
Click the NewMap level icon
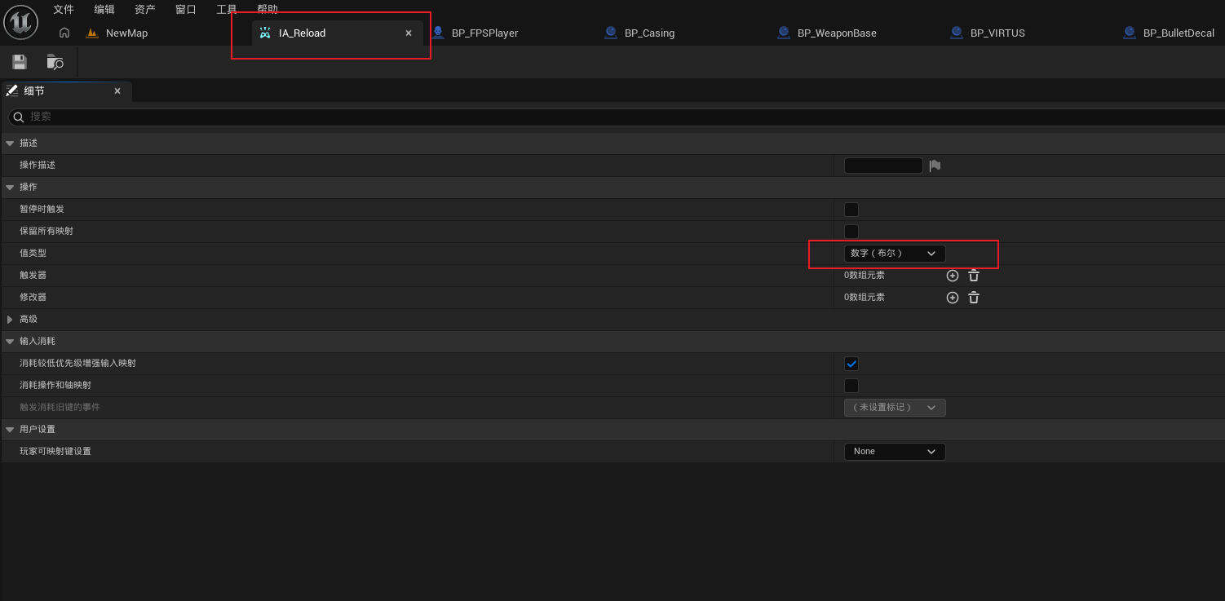pyautogui.click(x=91, y=33)
